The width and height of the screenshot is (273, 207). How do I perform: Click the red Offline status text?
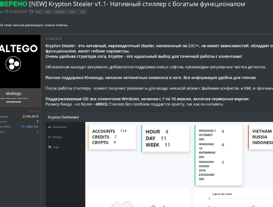(x=34, y=111)
